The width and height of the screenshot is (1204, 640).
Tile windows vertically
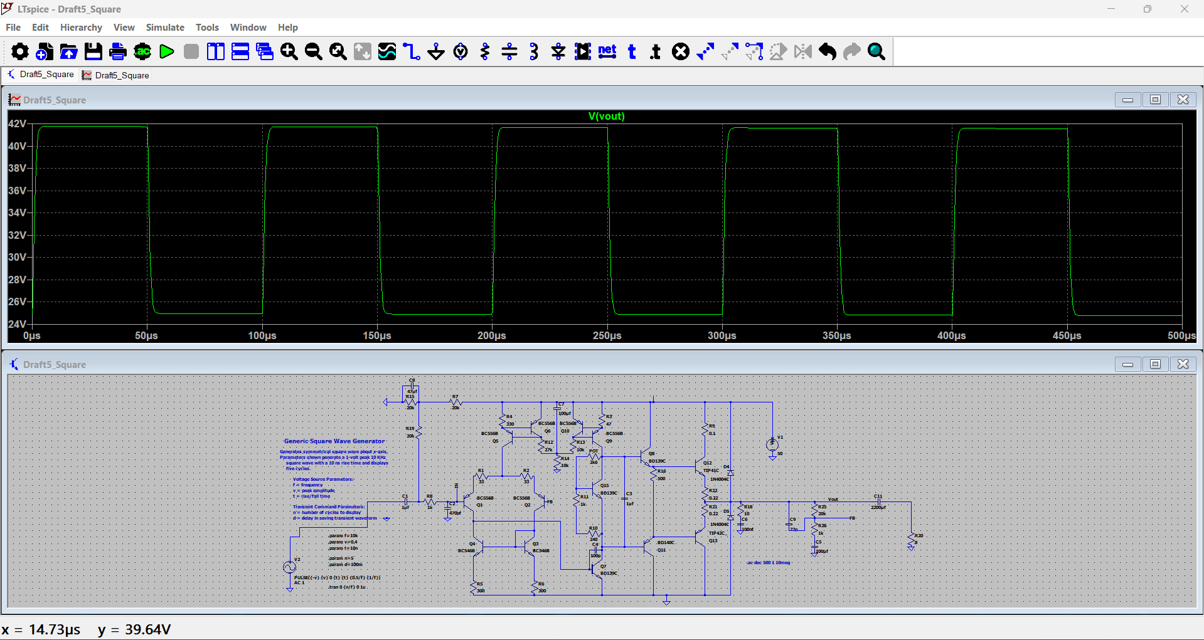coord(216,51)
